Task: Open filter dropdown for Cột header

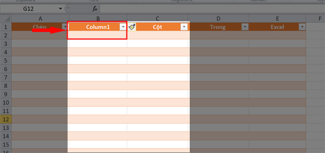Action: pyautogui.click(x=184, y=27)
